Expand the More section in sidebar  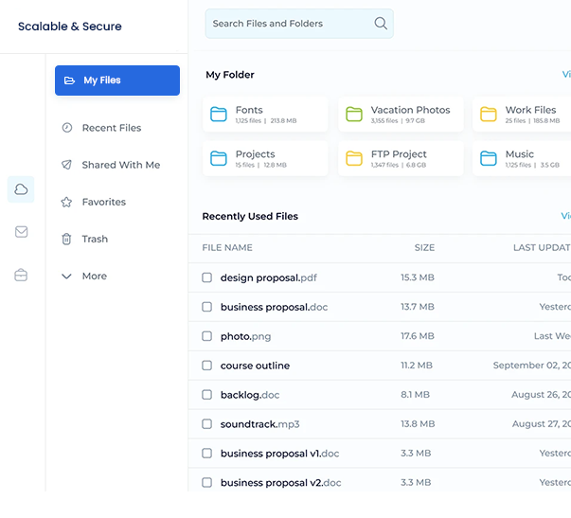pos(94,277)
